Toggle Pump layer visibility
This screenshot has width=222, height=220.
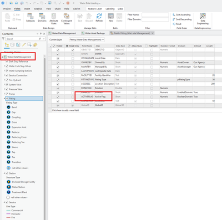(7, 94)
